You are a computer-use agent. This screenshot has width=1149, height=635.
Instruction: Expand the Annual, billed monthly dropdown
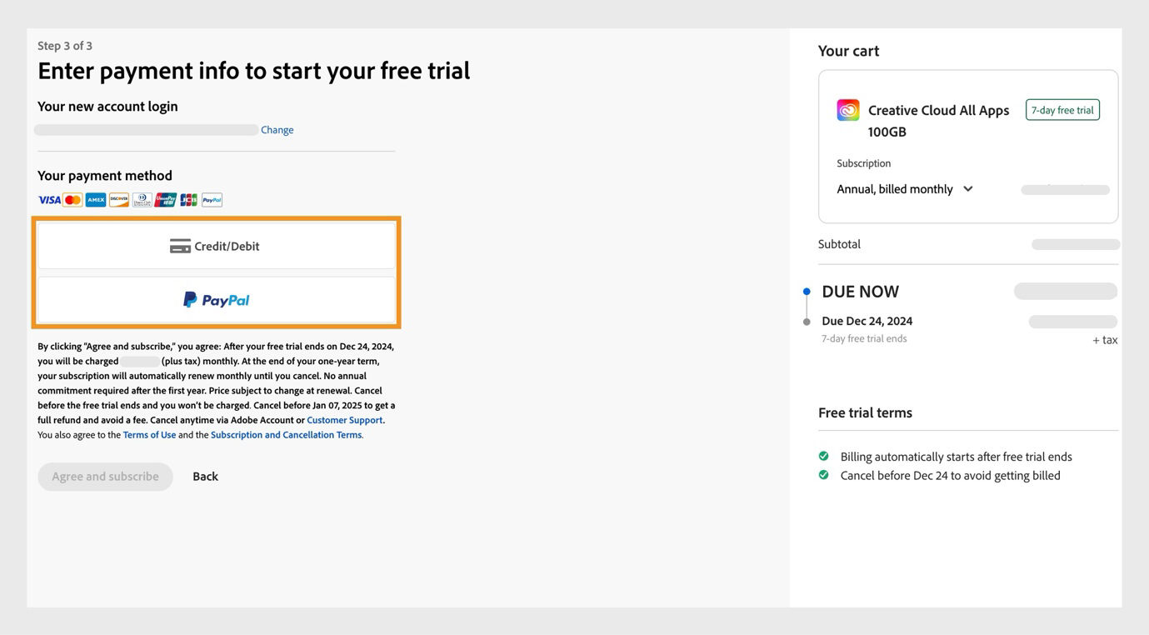(905, 189)
